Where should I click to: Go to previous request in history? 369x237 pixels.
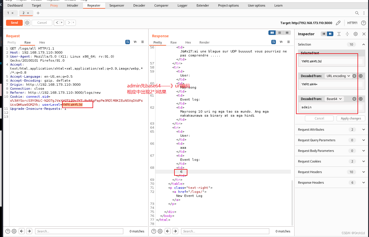coord(57,23)
